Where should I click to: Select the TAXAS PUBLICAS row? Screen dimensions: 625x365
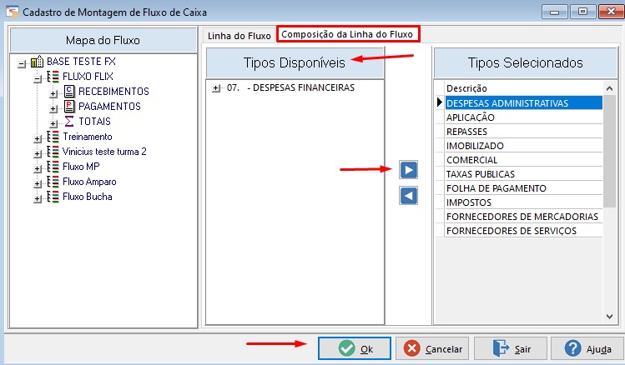pyautogui.click(x=523, y=174)
